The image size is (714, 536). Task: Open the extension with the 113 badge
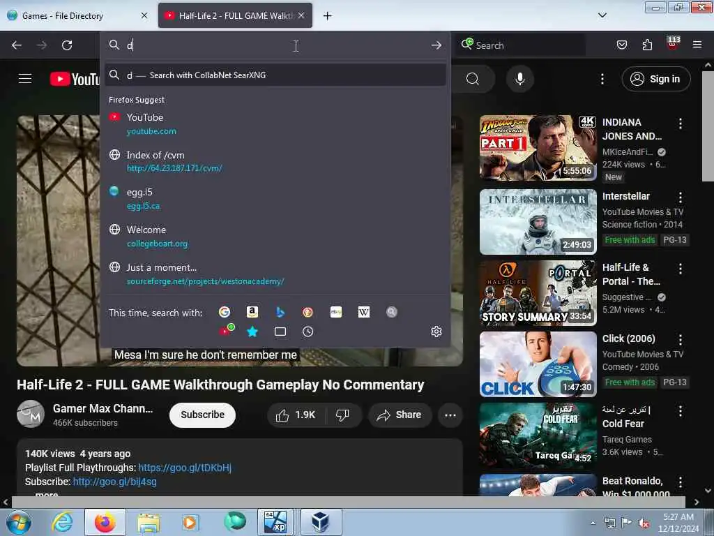[673, 43]
